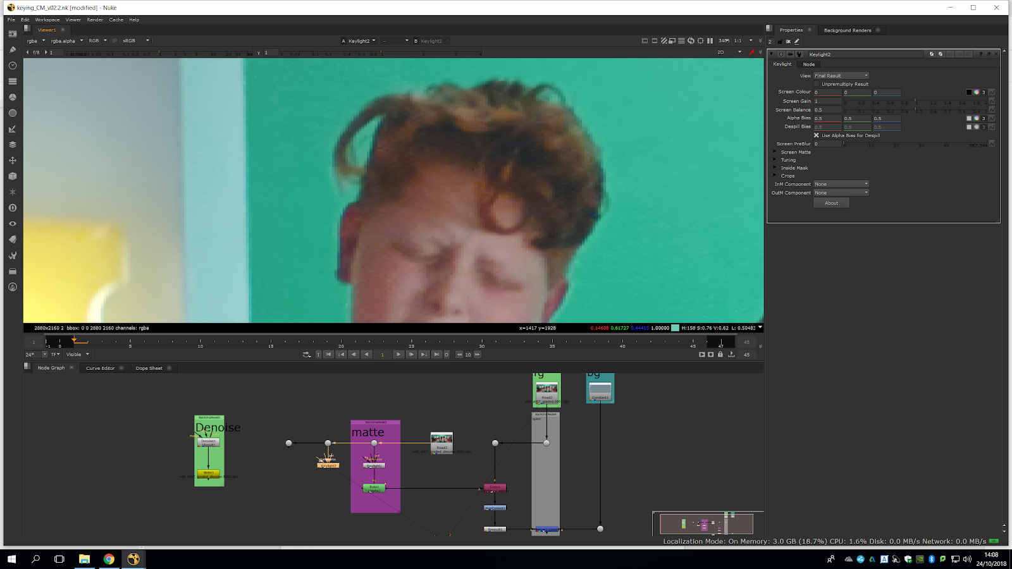Open the Transform nodes move icon
The height and width of the screenshot is (569, 1012).
[x=13, y=161]
